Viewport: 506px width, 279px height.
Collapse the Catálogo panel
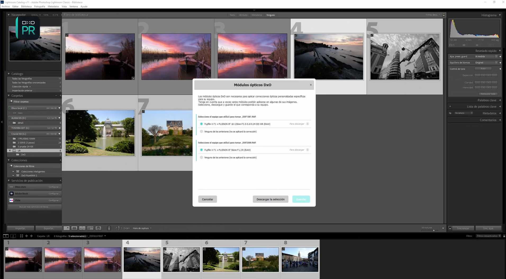click(8, 74)
